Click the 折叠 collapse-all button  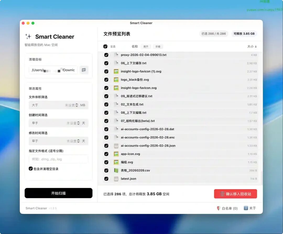[x=158, y=47]
